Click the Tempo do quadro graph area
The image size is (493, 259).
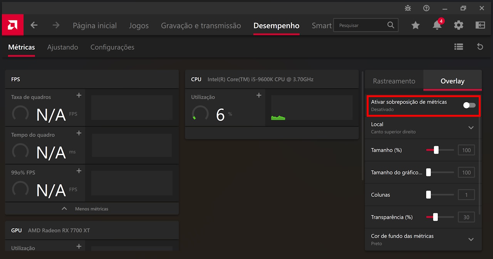[x=131, y=145]
